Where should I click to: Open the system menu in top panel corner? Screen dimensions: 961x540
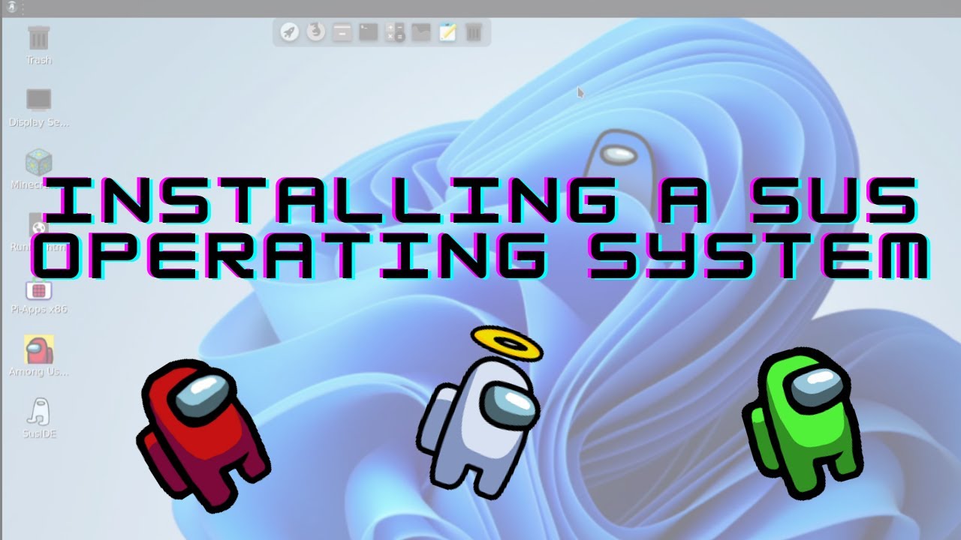click(12, 7)
